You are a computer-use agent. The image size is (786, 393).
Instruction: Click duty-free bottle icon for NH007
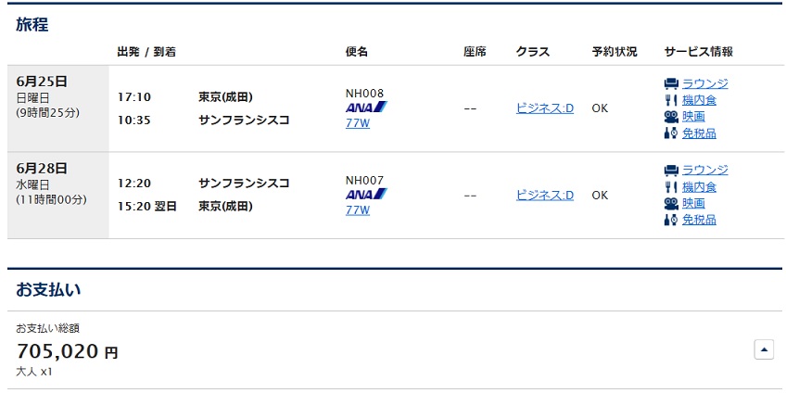pyautogui.click(x=671, y=220)
